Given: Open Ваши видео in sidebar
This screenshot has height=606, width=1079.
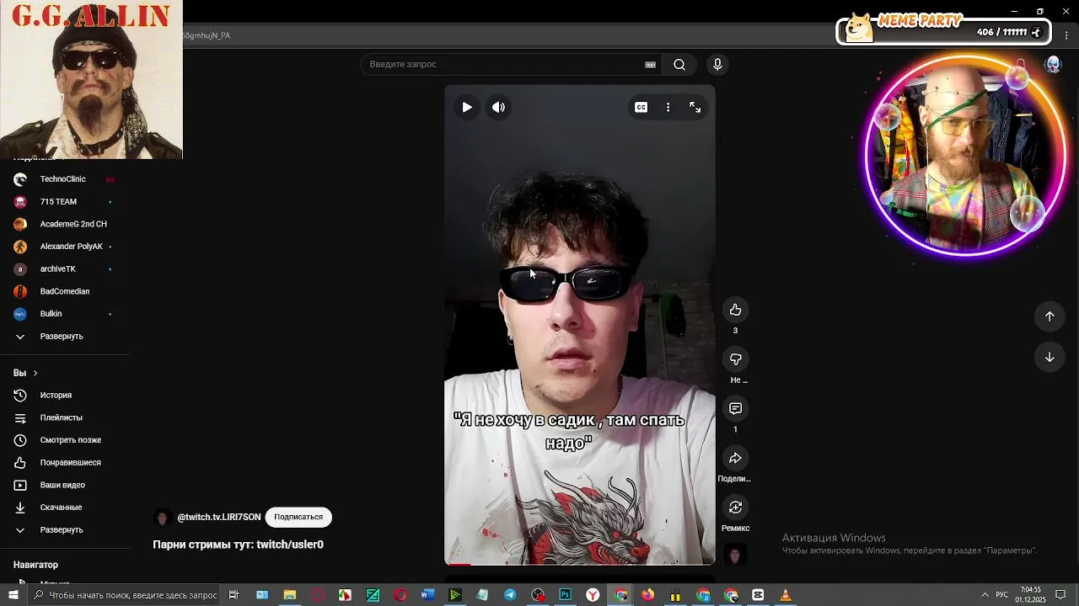Looking at the screenshot, I should [x=64, y=485].
